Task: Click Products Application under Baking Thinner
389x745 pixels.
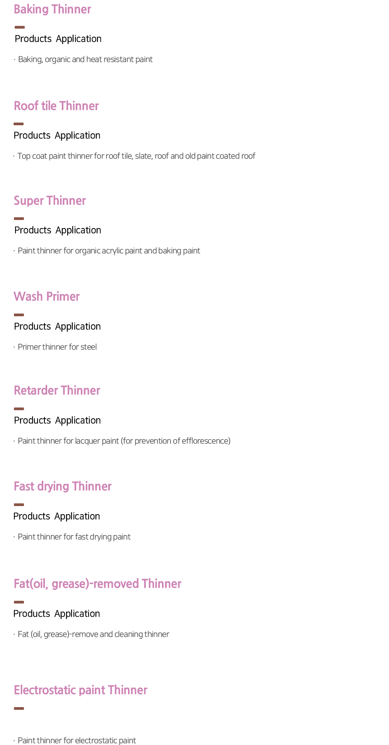Action: 58,39
